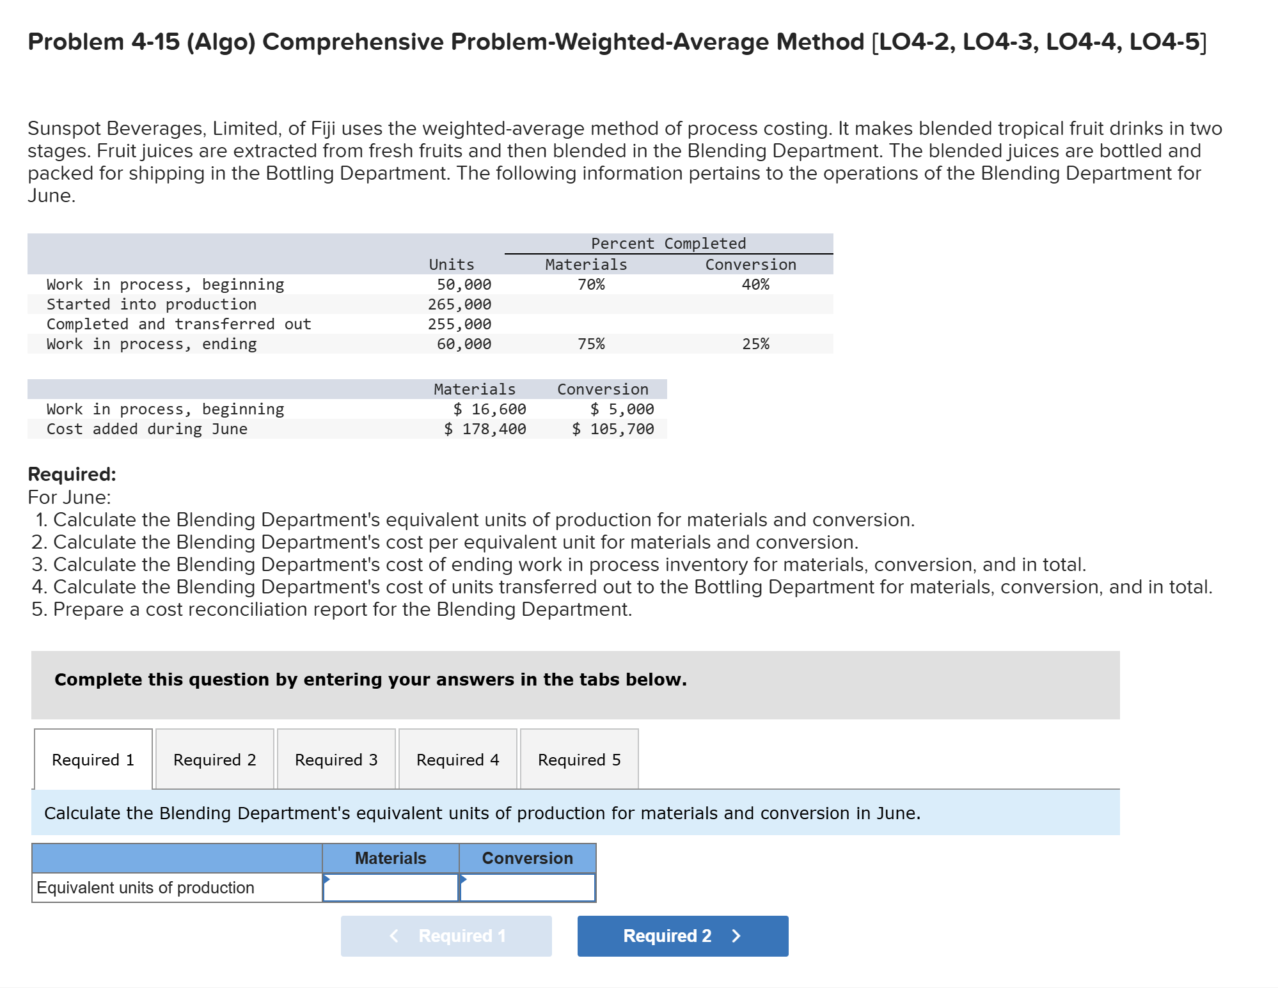
Task: Click the Materials equivalent units input field
Action: coord(390,888)
